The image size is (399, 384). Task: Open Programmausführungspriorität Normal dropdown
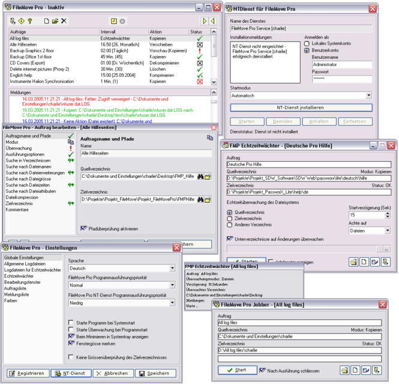(172, 285)
